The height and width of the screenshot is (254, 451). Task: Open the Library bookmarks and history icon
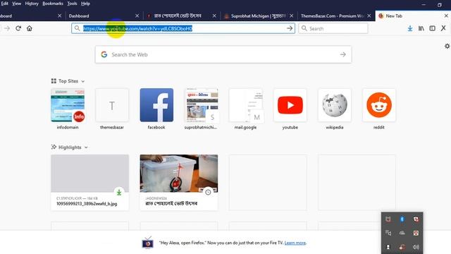[421, 28]
